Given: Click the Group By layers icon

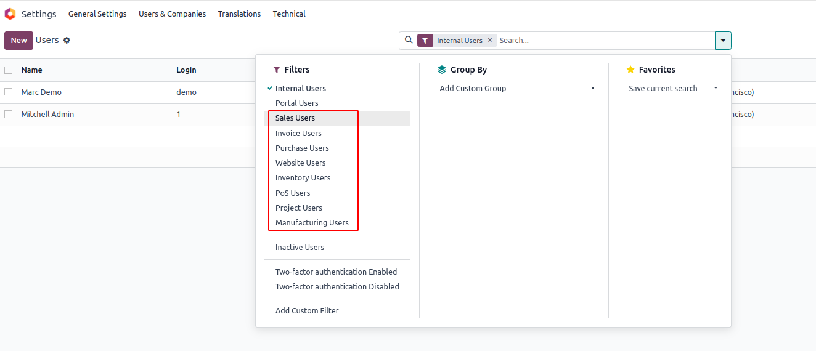Looking at the screenshot, I should [x=441, y=70].
